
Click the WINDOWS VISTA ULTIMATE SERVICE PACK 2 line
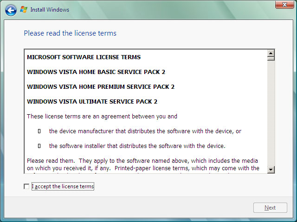92,102
